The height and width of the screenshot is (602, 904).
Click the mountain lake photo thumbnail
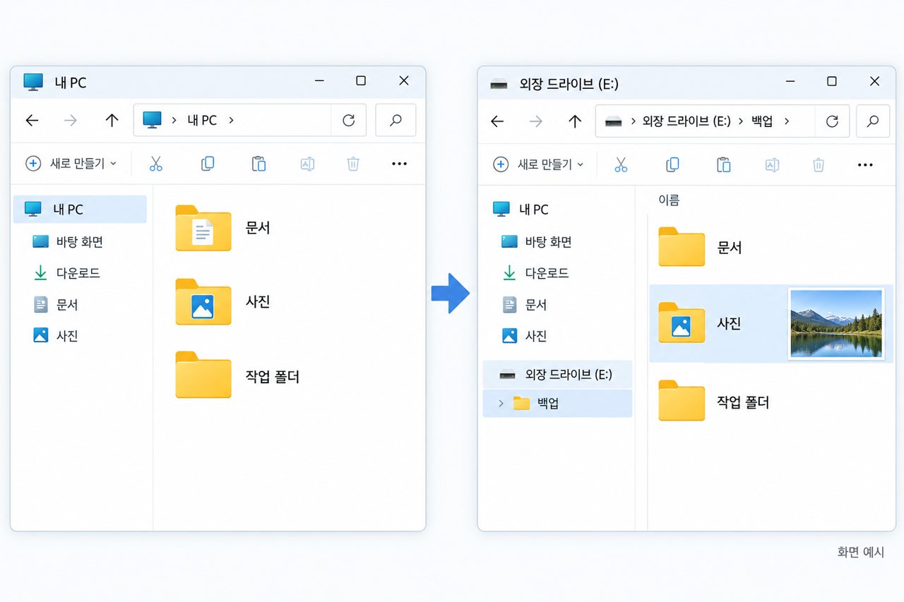836,324
